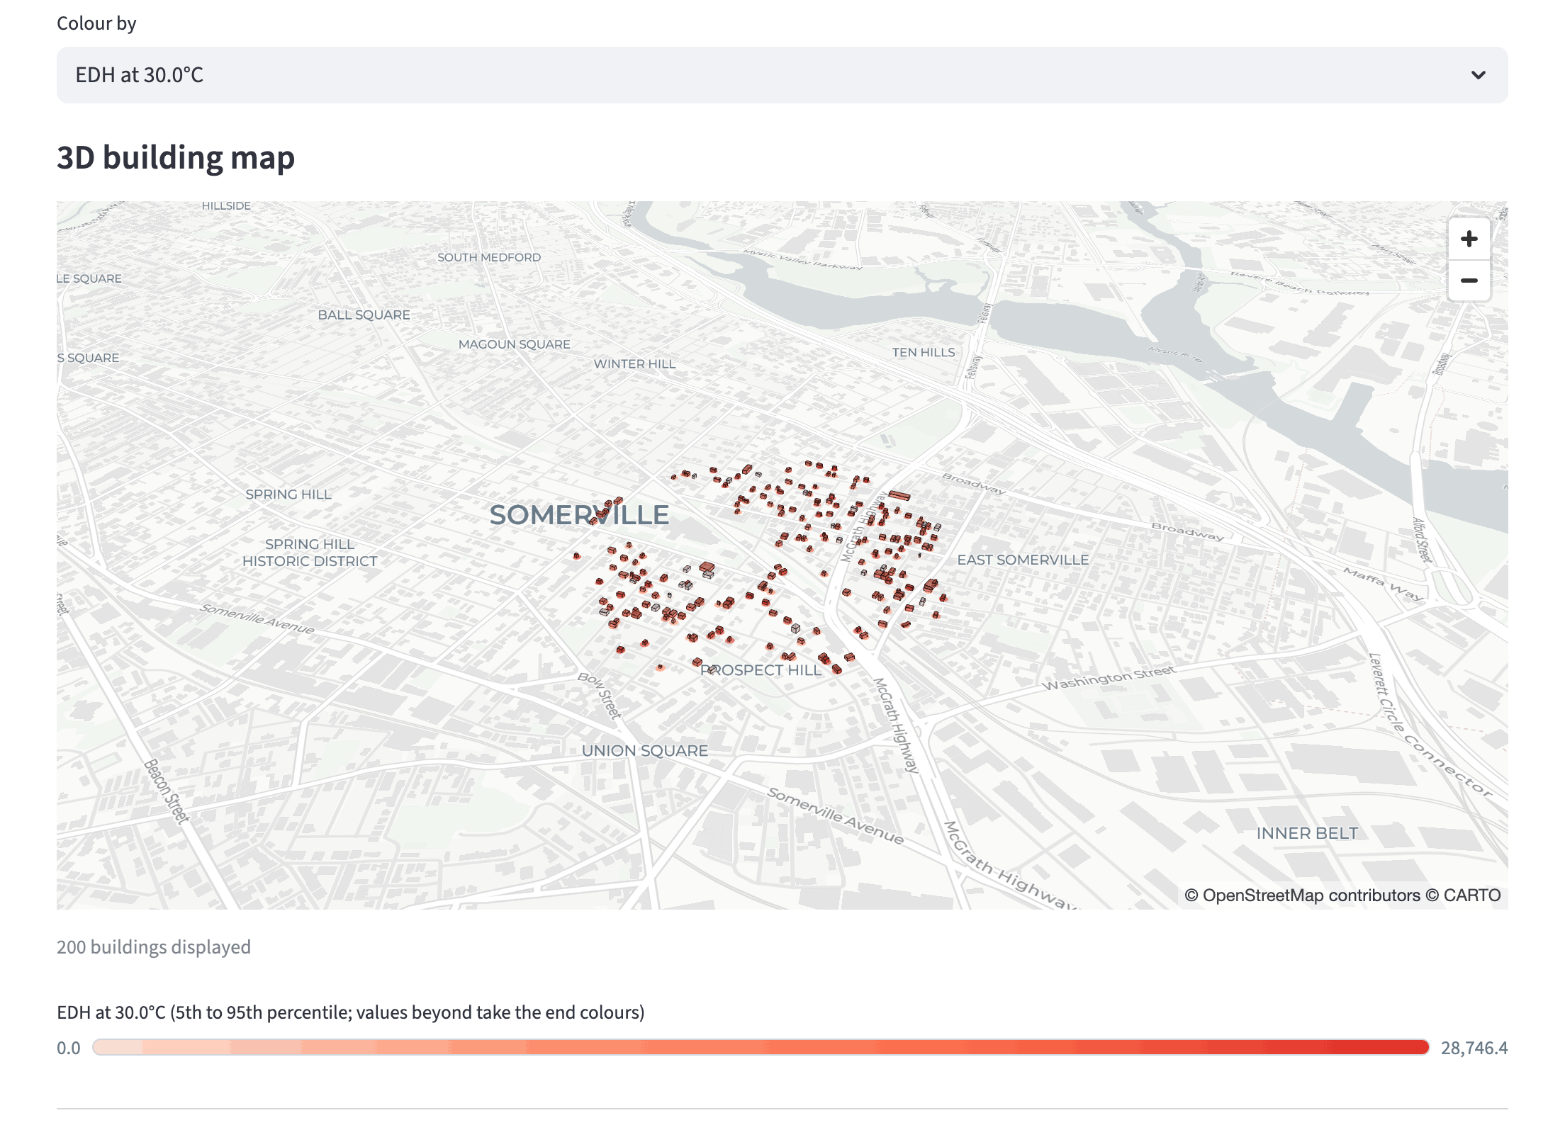The image size is (1565, 1142).
Task: Click the WINTER HILL map label
Action: coord(634,364)
